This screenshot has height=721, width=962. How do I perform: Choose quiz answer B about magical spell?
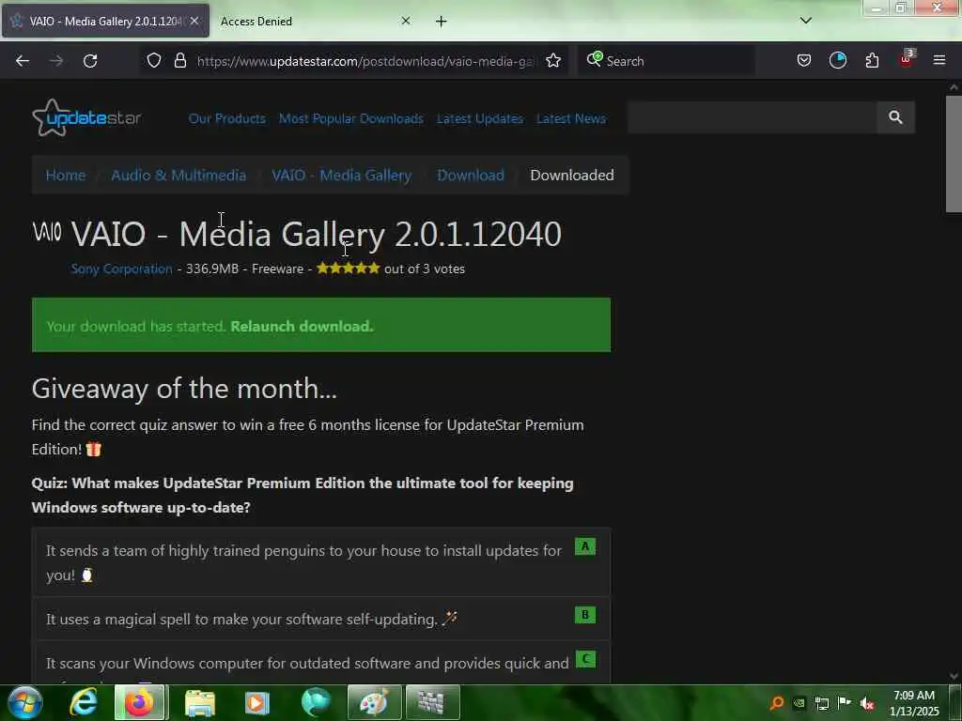[321, 619]
